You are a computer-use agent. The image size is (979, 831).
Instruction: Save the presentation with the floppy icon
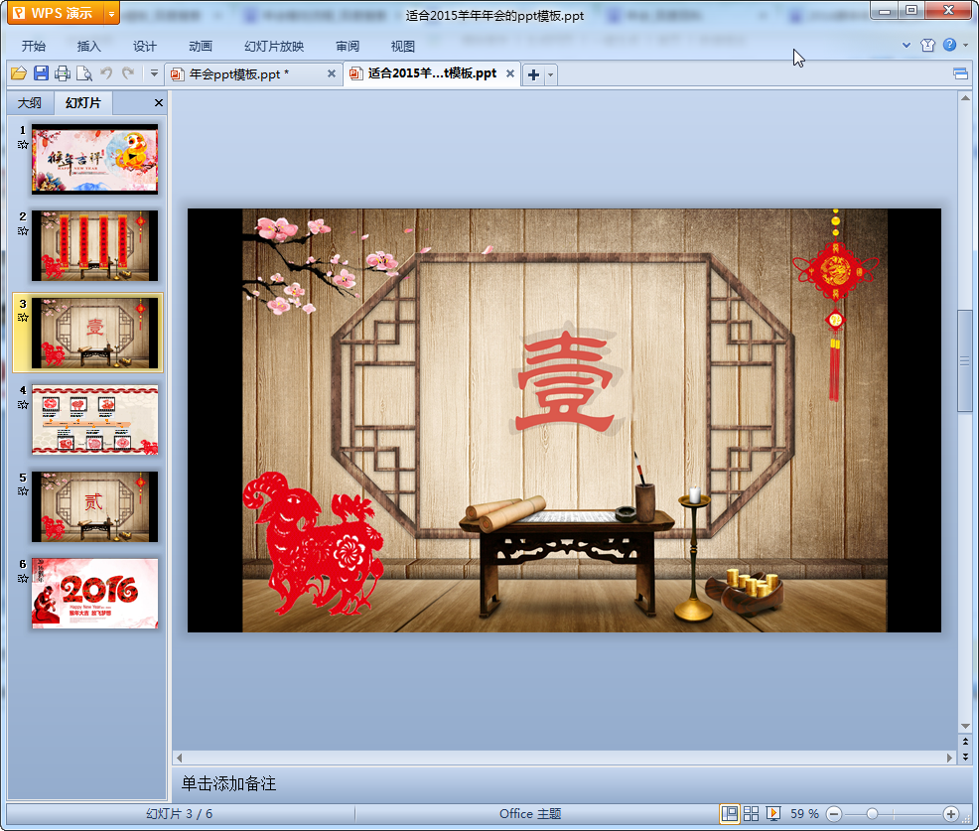click(x=42, y=73)
